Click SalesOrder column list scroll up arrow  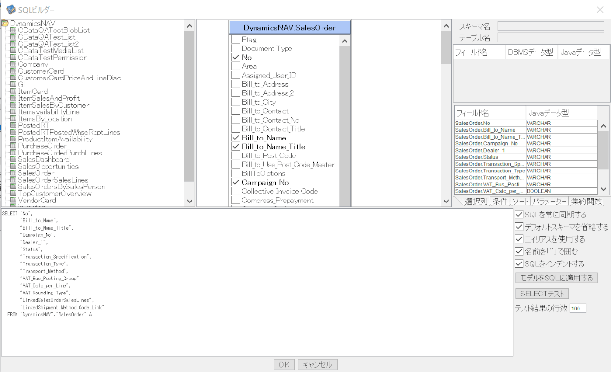point(345,41)
